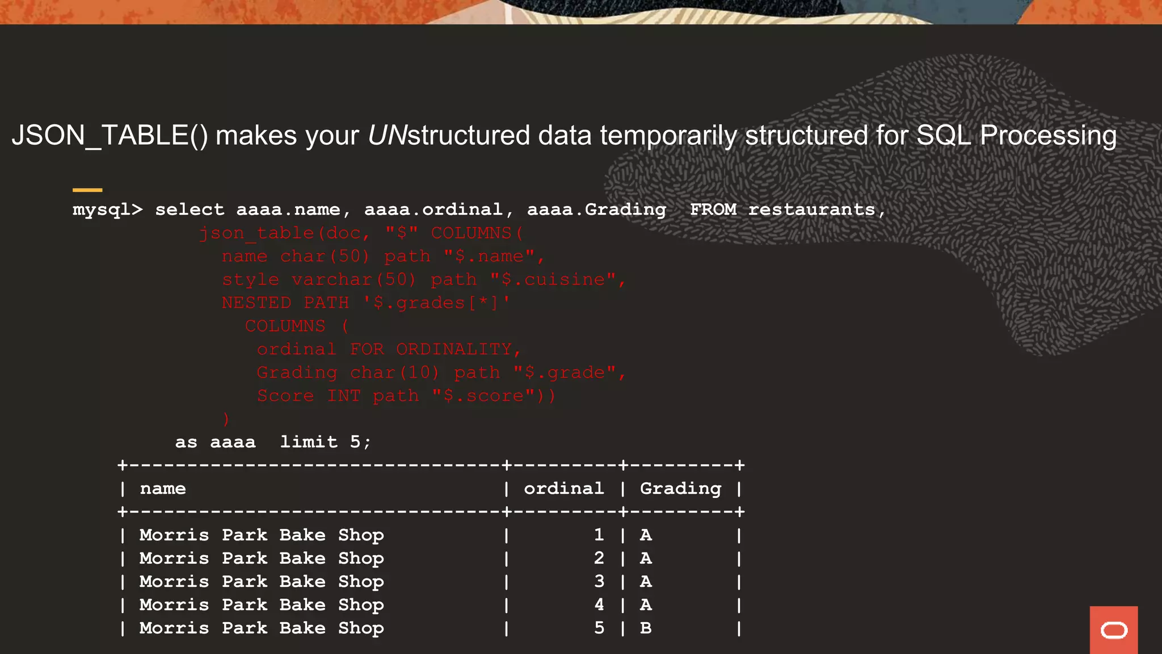Click the 'ordinal' column header
1162x654 pixels.
[x=564, y=488]
